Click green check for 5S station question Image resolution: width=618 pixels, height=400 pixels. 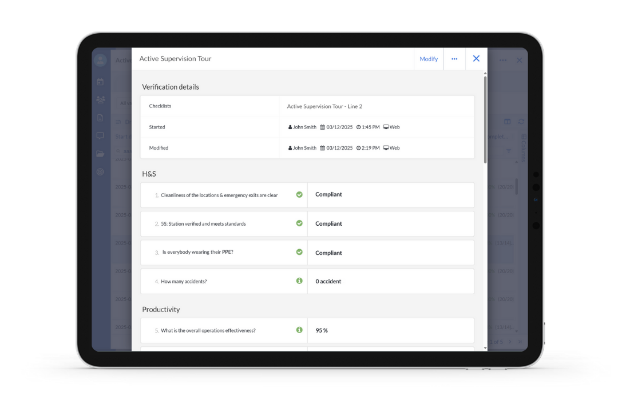299,223
